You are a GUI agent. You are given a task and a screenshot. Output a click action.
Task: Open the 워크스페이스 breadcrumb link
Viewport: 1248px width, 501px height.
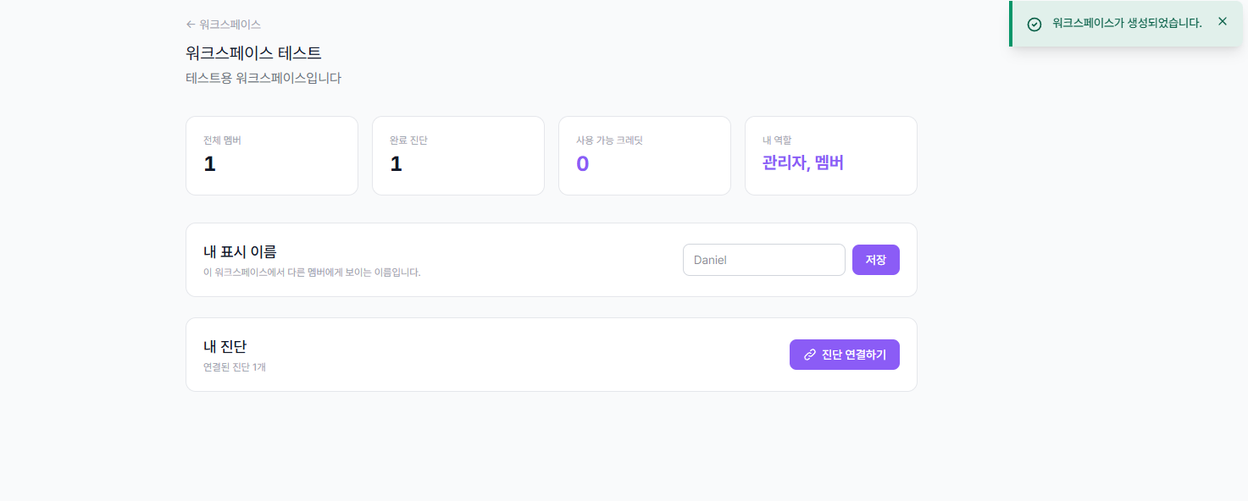pos(230,24)
